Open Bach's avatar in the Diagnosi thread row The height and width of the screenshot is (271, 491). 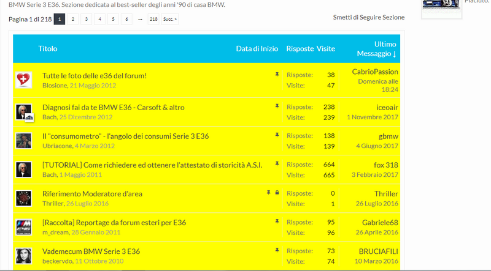click(x=23, y=112)
